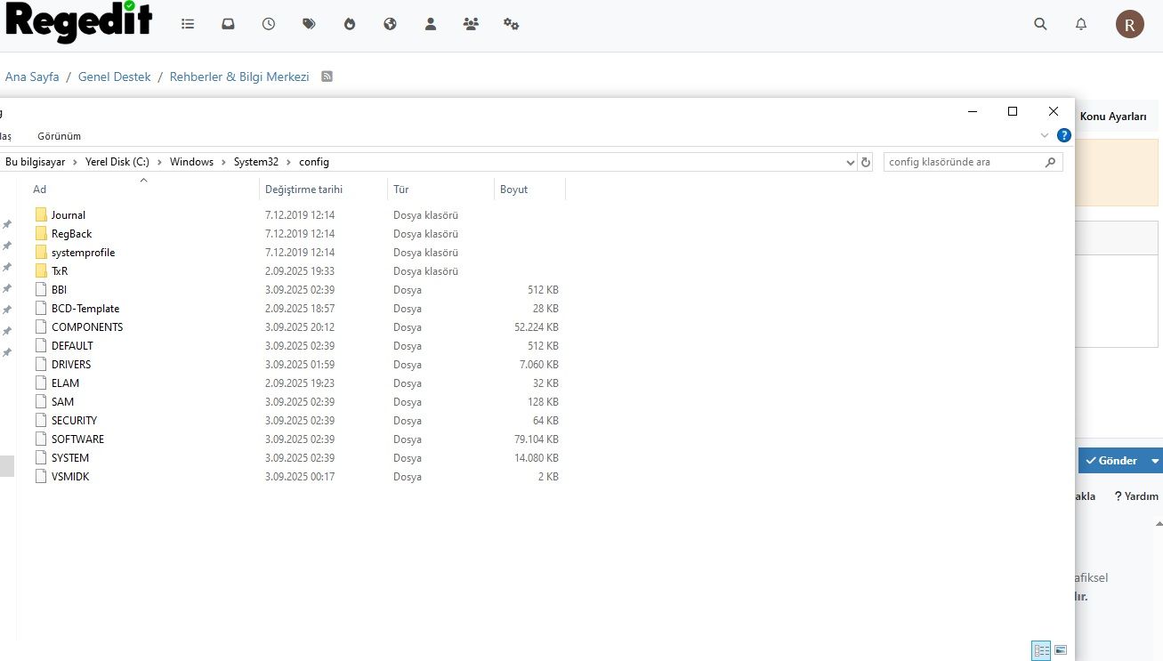The height and width of the screenshot is (661, 1163).
Task: Open the single-user profile icon
Action: click(x=431, y=24)
